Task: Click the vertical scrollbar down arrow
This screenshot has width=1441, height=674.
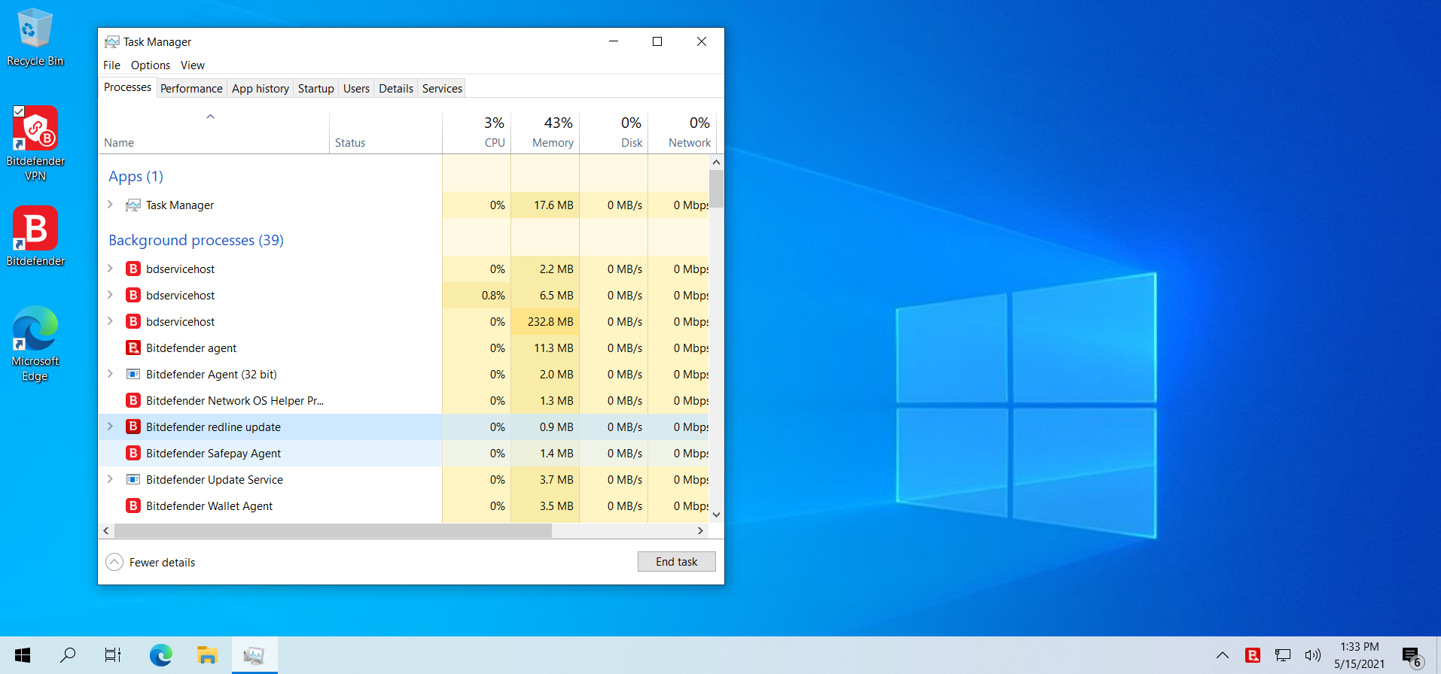Action: tap(716, 515)
